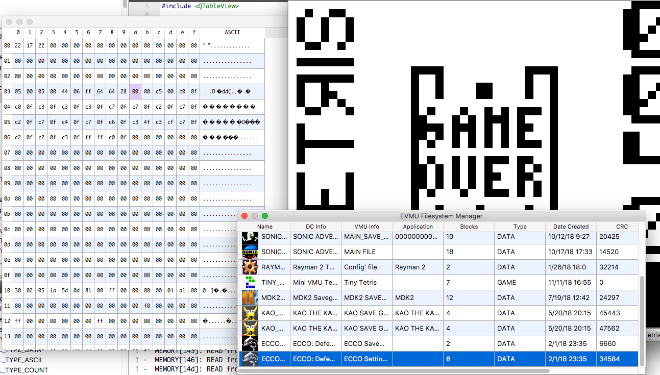This screenshot has width=660, height=375.
Task: Sort by the VMU Info column header
Action: click(x=367, y=227)
